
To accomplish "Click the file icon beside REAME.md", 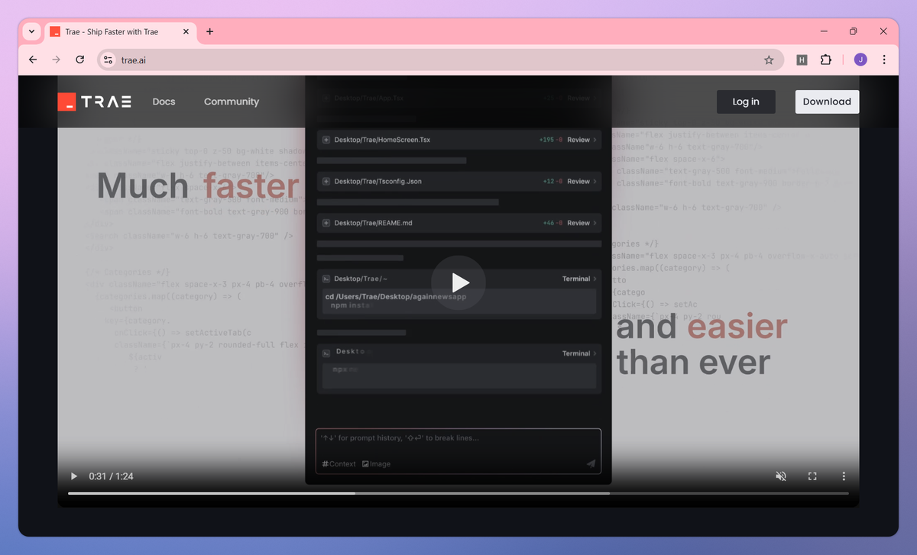I will pyautogui.click(x=326, y=223).
